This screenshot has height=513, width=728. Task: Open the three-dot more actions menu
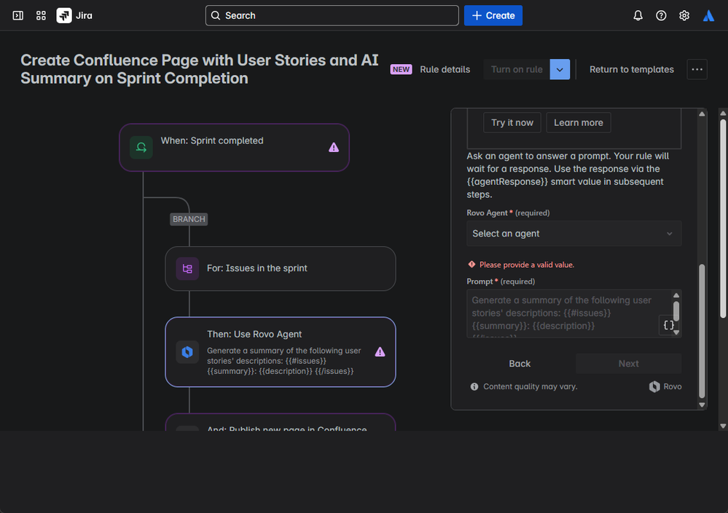697,70
